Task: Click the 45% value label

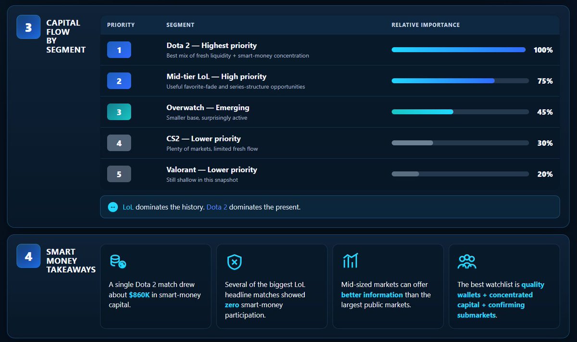Action: coord(545,112)
